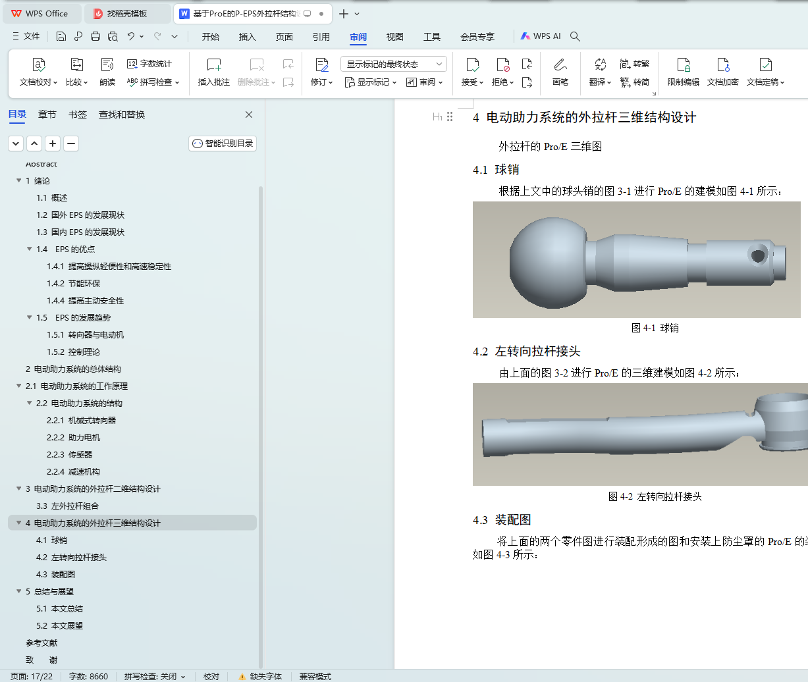
Task: Open the 文件 file menu
Action: tap(26, 36)
